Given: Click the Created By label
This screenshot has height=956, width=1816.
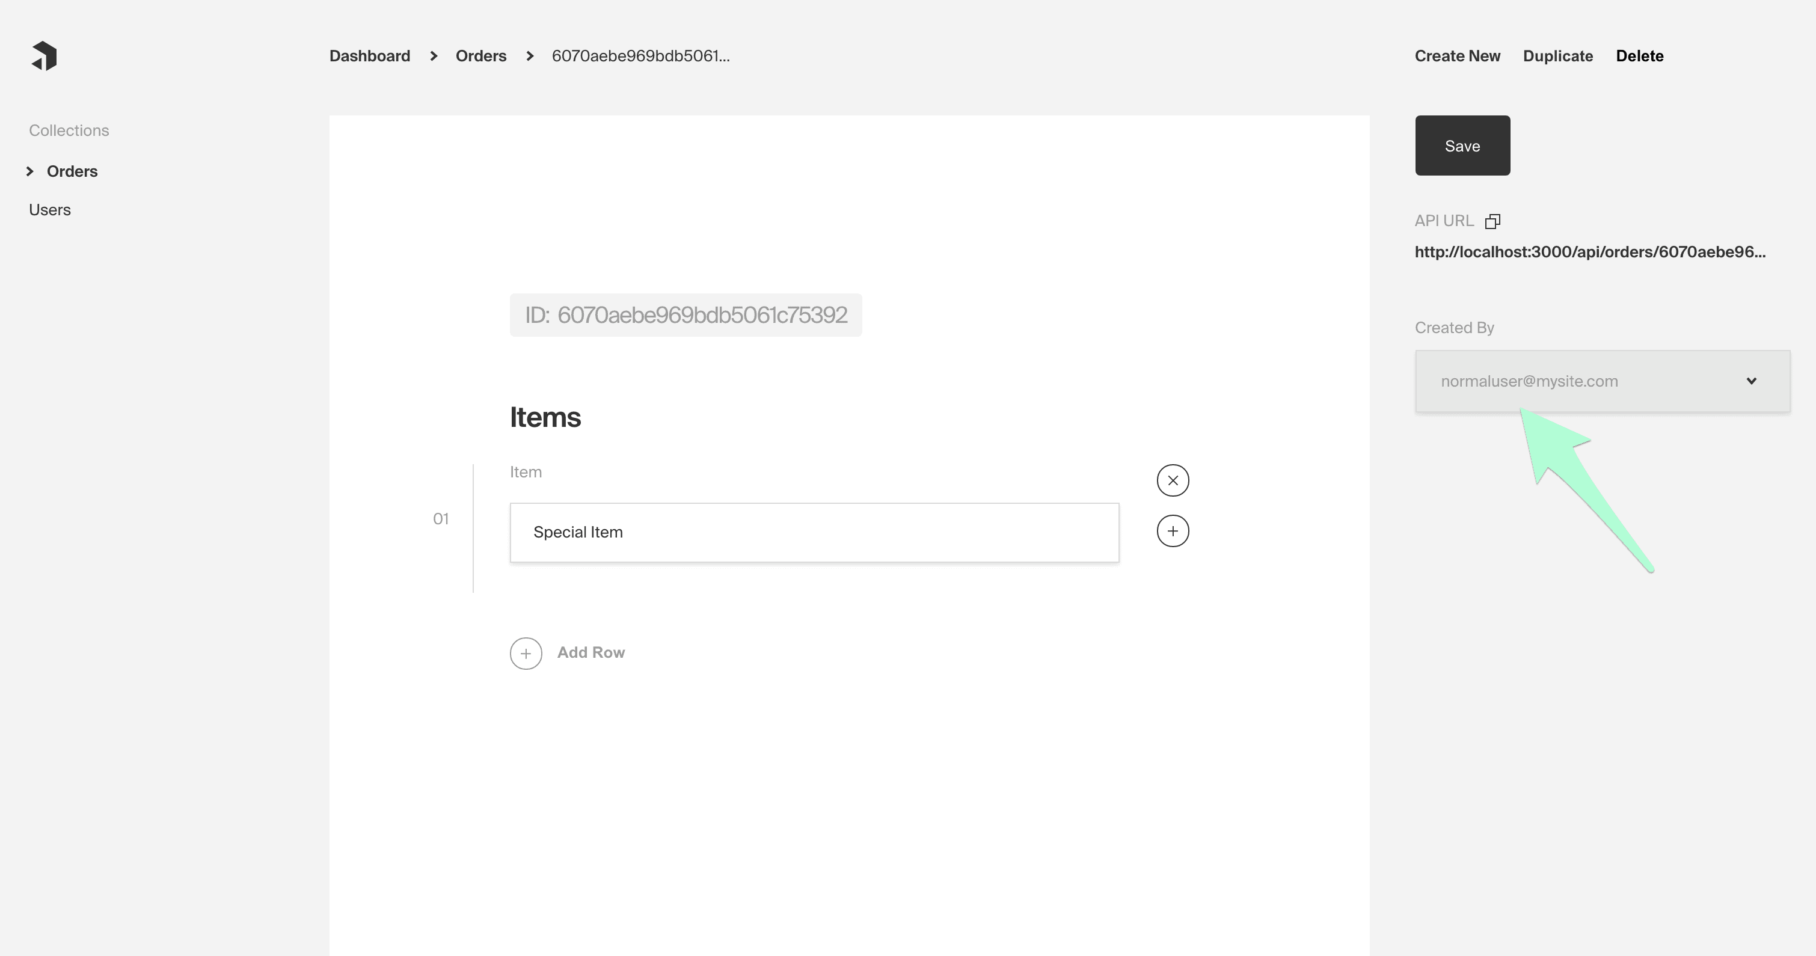Looking at the screenshot, I should pyautogui.click(x=1453, y=328).
